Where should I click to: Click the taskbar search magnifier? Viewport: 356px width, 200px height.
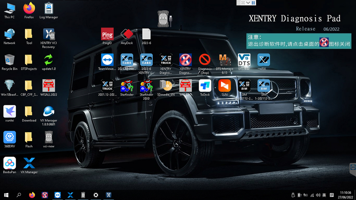(x=19, y=195)
